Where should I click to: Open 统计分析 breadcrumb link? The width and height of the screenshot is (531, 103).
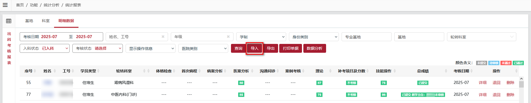52,5
